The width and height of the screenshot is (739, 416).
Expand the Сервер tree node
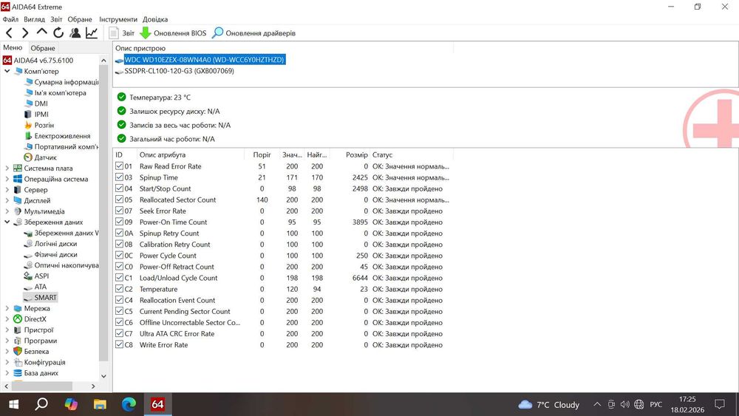click(x=7, y=190)
